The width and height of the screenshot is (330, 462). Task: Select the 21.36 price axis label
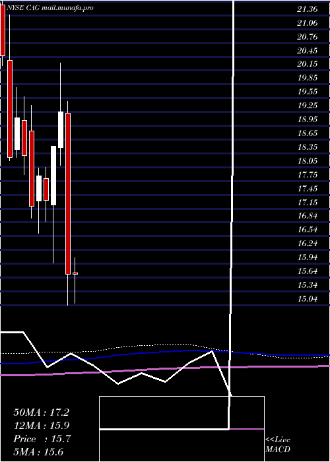pyautogui.click(x=308, y=9)
